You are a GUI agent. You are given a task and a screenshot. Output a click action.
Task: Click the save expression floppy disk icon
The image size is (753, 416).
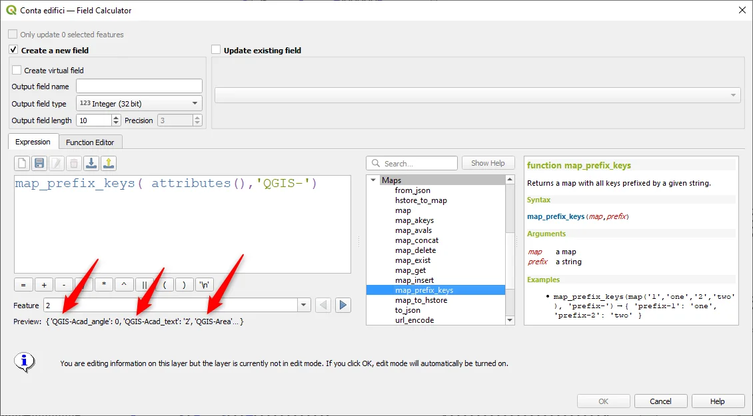tap(39, 163)
